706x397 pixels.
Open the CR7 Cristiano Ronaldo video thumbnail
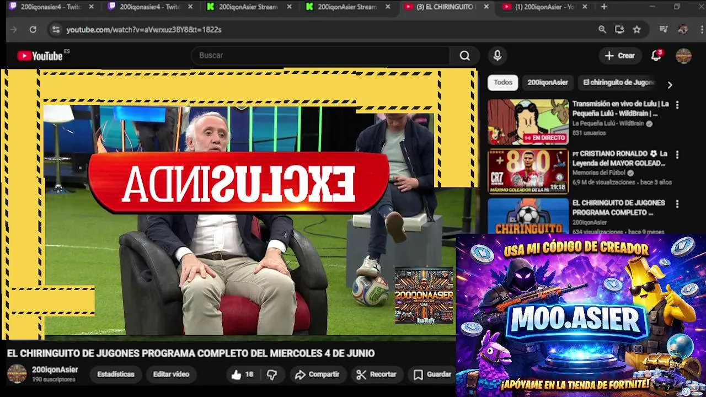[528, 171]
